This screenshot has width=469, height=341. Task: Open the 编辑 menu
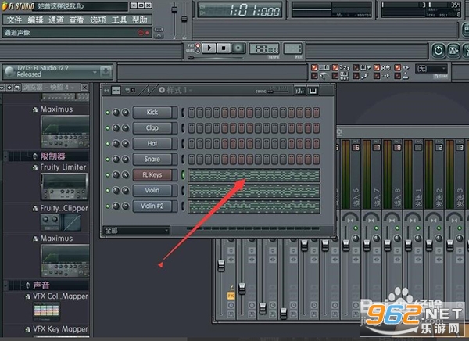click(x=35, y=20)
